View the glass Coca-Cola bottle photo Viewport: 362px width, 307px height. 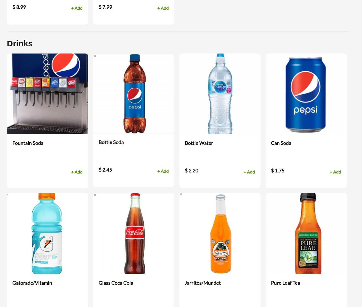(134, 234)
